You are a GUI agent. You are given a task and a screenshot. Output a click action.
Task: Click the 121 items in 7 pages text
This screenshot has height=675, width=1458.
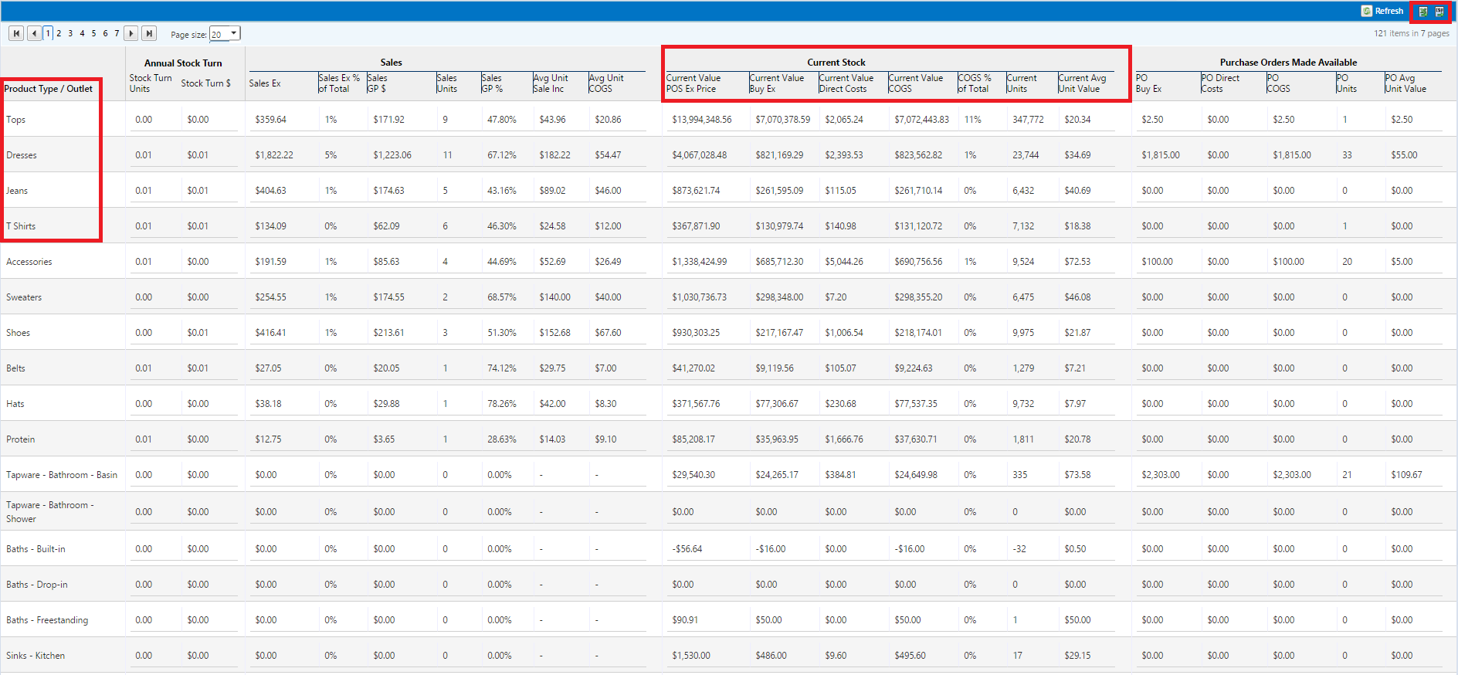[1411, 33]
